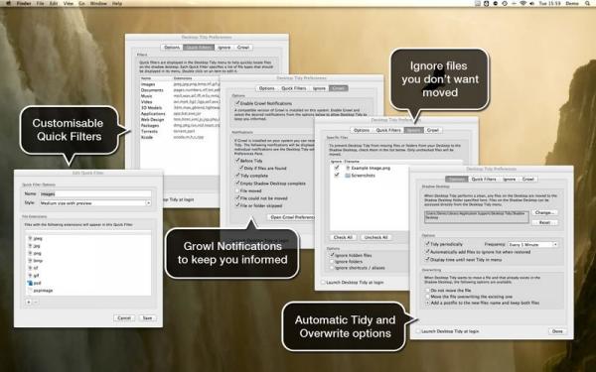Switch to Quick Filters tab in front Preferences window

pos(484,180)
